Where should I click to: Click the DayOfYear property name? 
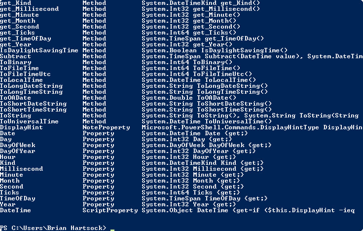click(x=18, y=151)
